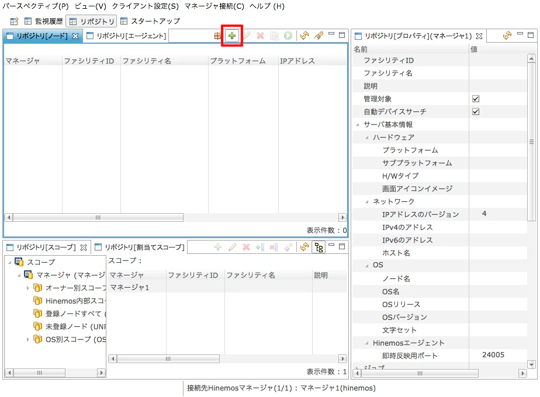Collapse the Hinemosエージェント property group
This screenshot has height=397, width=540.
[x=367, y=343]
